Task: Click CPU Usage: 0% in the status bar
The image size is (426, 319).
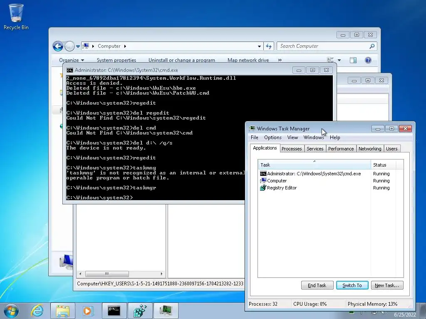Action: (310, 304)
